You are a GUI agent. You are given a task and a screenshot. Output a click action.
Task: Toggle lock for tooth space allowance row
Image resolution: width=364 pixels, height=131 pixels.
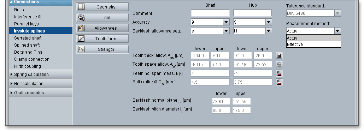pyautogui.click(x=279, y=64)
